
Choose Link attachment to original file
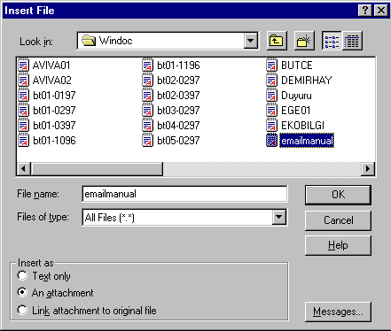(x=22, y=310)
